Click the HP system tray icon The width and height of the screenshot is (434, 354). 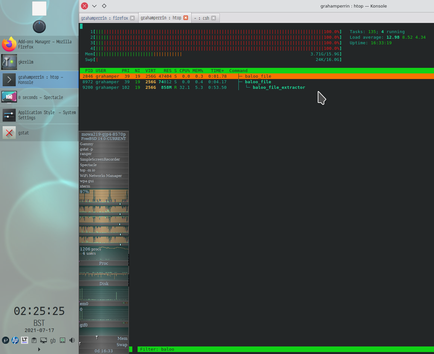[x=15, y=340]
